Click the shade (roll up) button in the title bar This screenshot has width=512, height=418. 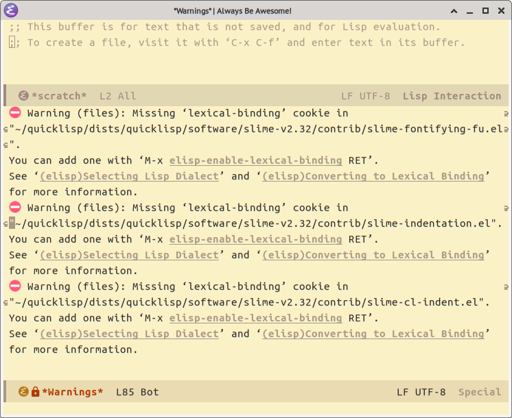pos(454,11)
